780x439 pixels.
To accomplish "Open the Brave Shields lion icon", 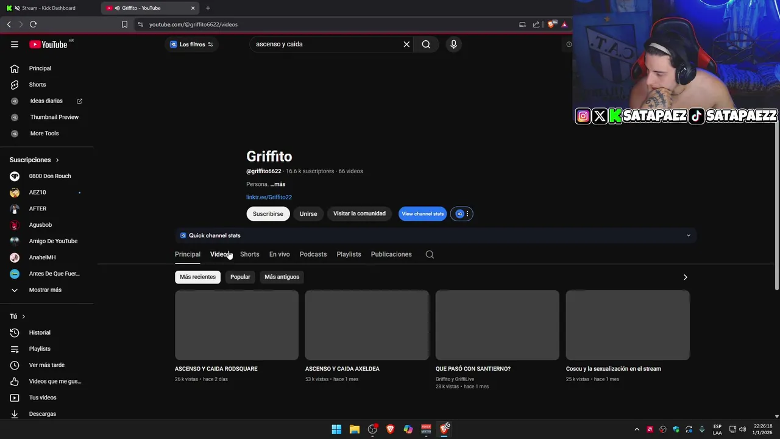I will tap(551, 24).
